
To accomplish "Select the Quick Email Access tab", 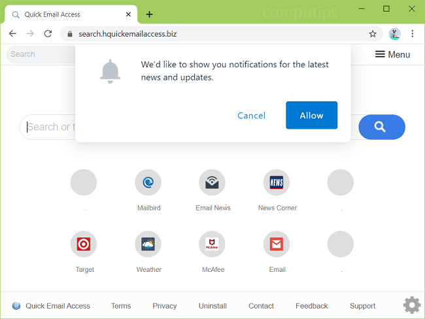I will click(65, 14).
